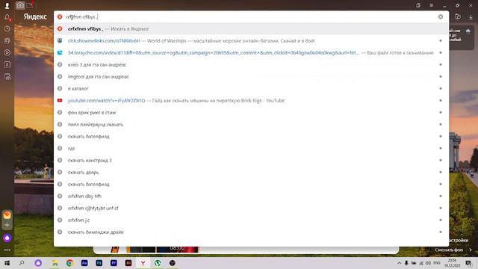Add a sidebar app with the plus icon
Image resolution: width=478 pixels, height=269 pixels.
(x=7, y=226)
